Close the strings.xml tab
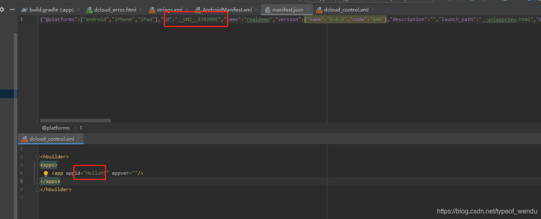The height and width of the screenshot is (219, 541). pos(187,9)
